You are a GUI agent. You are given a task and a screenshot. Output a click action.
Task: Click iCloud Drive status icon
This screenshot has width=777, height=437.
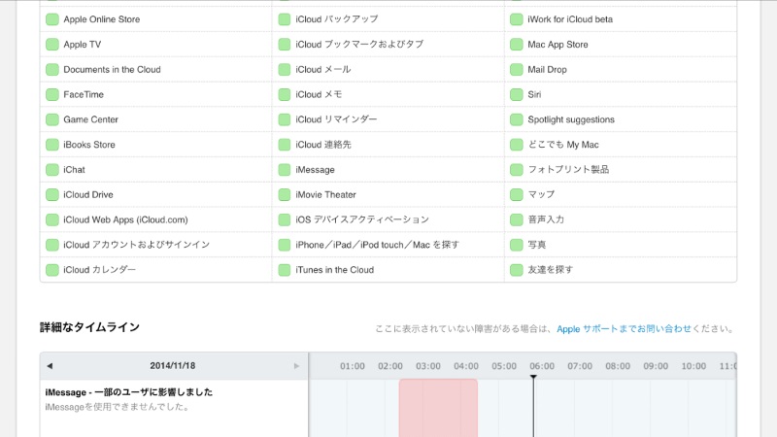52,195
